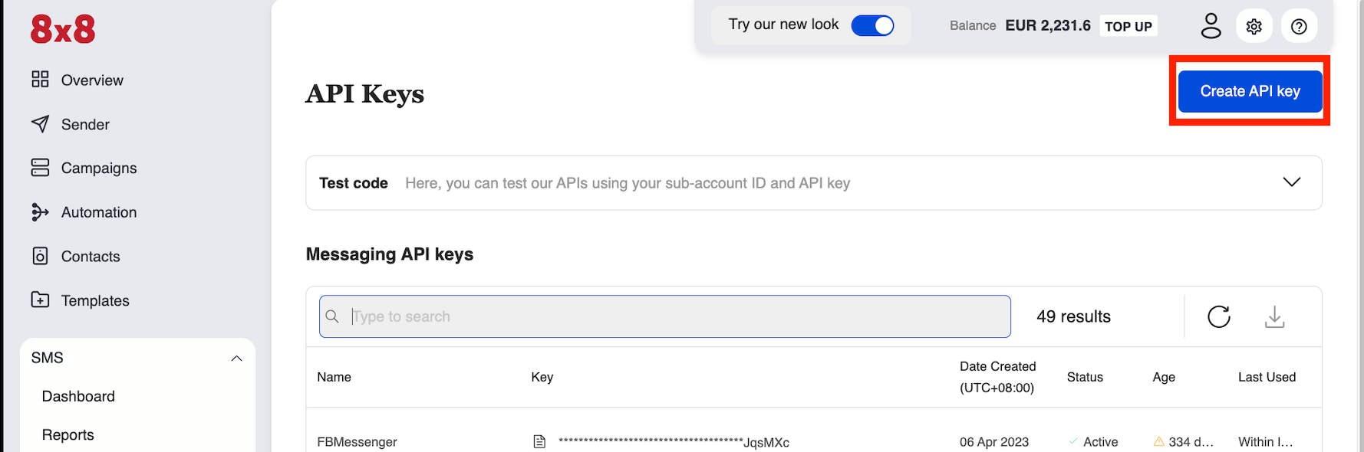Screen dimensions: 1364x452
Task: Open the SMS Dashboard page
Action: coord(78,396)
